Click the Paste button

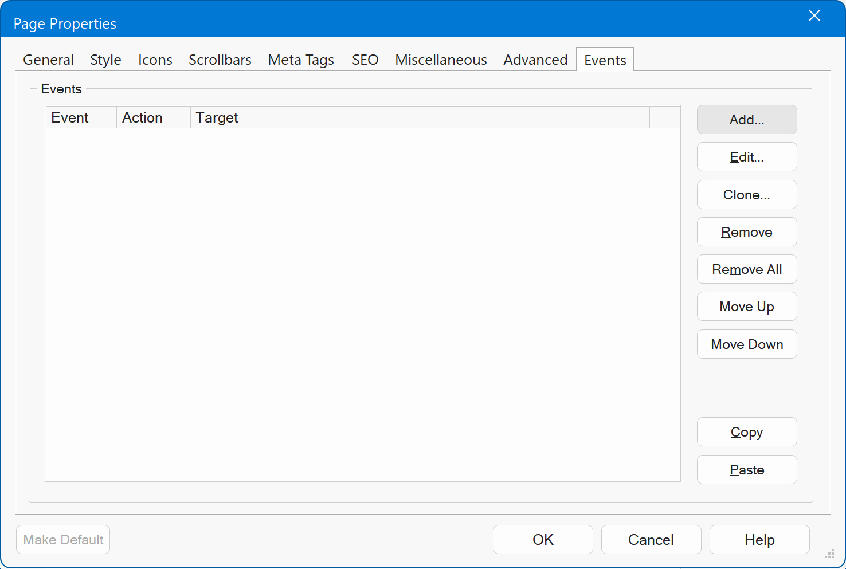[746, 470]
